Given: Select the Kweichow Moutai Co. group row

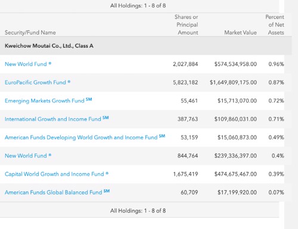Looking at the screenshot, I should click(x=146, y=46).
